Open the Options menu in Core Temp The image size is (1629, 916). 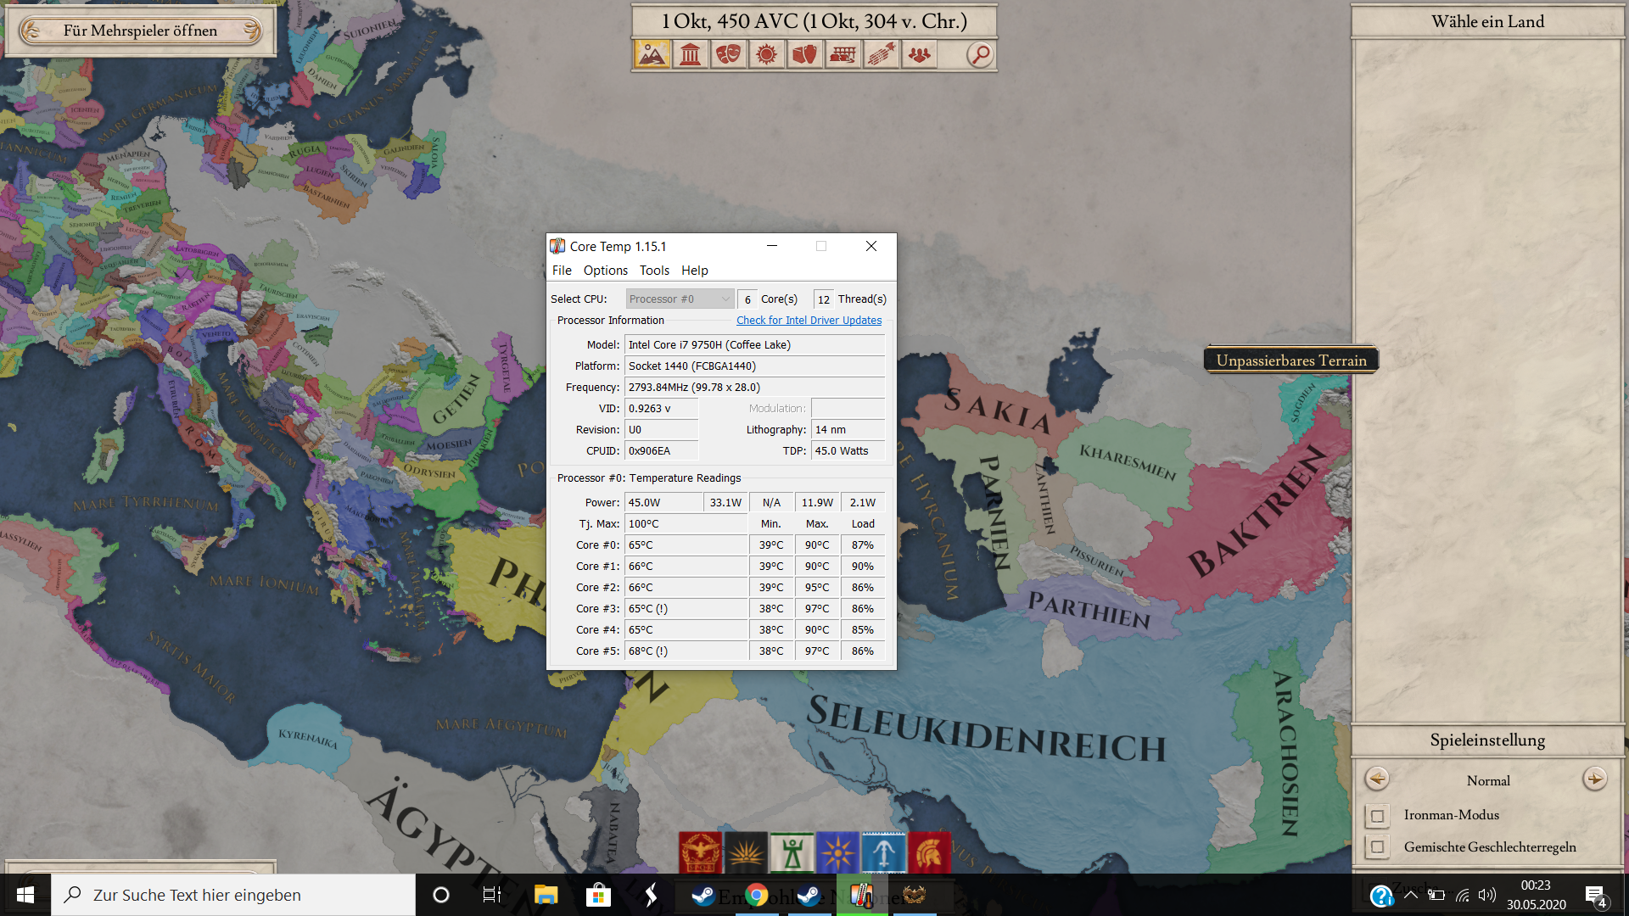pos(605,271)
